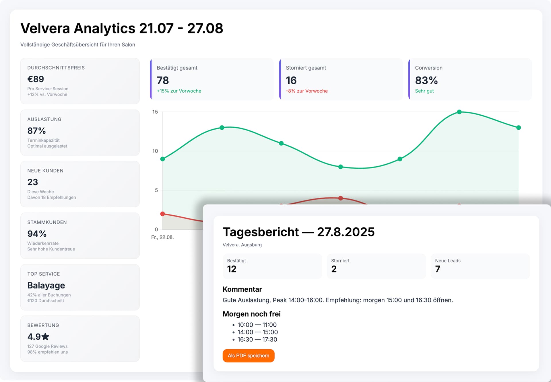Click the Bestätigt gesamt 78 tile
The width and height of the screenshot is (551, 382).
(x=212, y=79)
